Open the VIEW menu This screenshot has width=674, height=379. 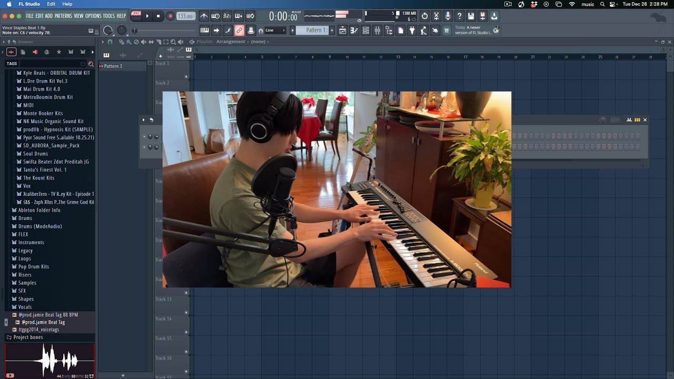tap(79, 16)
